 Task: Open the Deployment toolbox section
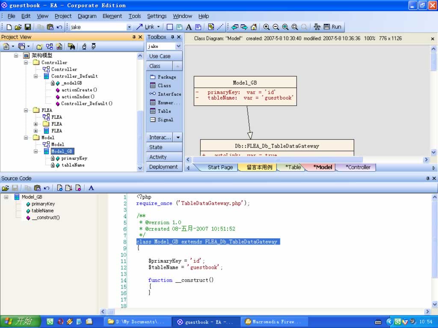164,167
